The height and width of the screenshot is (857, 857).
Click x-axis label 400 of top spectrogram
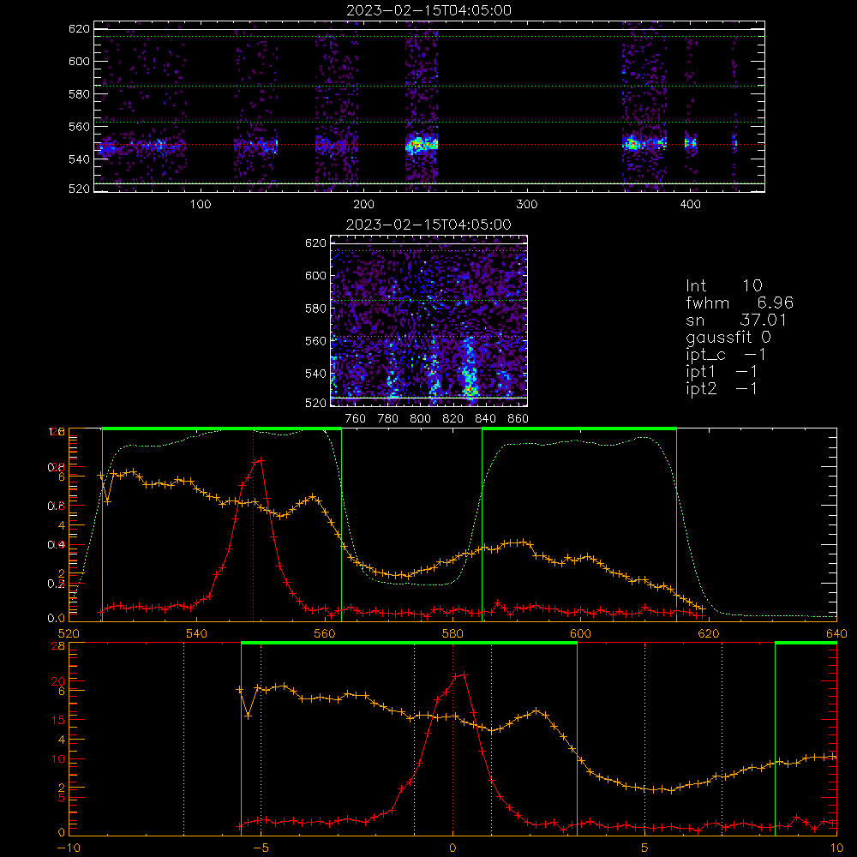click(x=690, y=205)
